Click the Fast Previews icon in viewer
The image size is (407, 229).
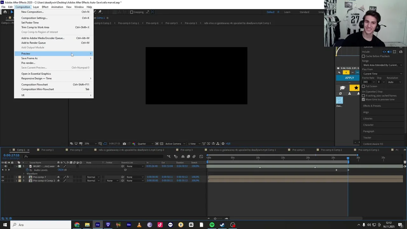pos(209,144)
